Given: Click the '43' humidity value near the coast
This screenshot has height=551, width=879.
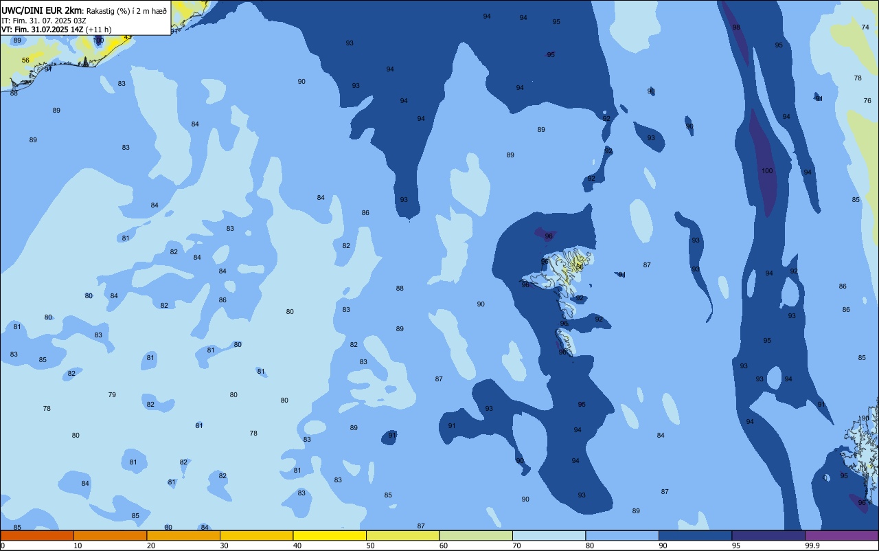Looking at the screenshot, I should pos(128,37).
